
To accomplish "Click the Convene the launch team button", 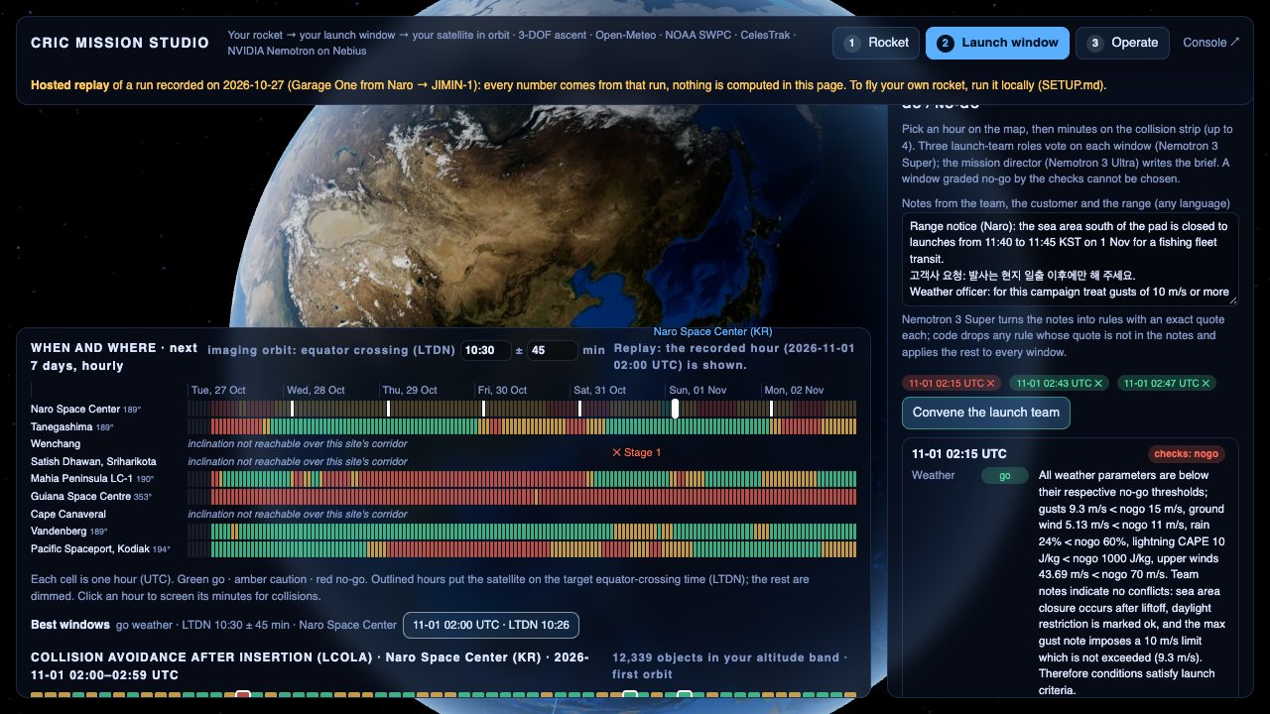I will tap(985, 413).
